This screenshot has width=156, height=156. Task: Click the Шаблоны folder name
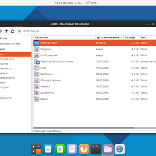pyautogui.click(x=46, y=74)
